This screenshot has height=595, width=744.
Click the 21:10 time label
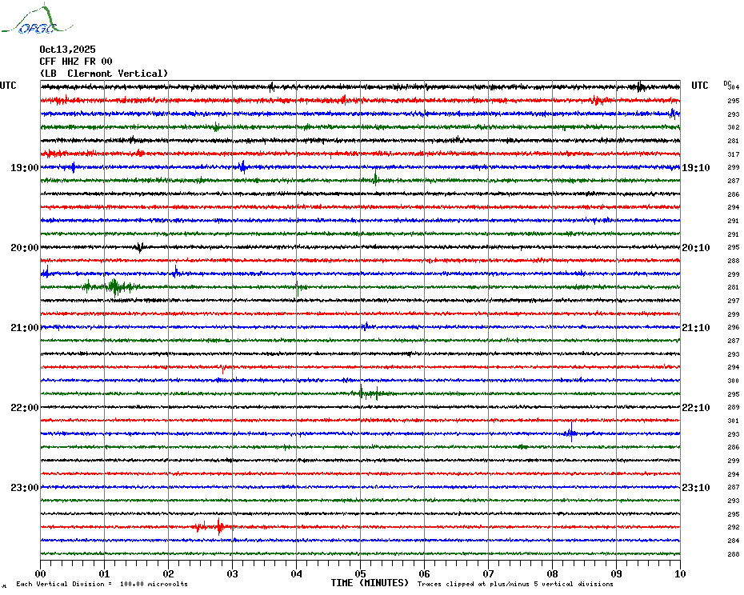click(x=696, y=328)
